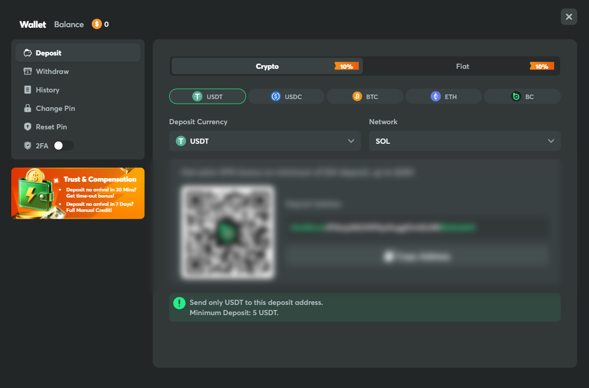Click the orange Balance coin icon
The width and height of the screenshot is (589, 388).
pyautogui.click(x=96, y=24)
